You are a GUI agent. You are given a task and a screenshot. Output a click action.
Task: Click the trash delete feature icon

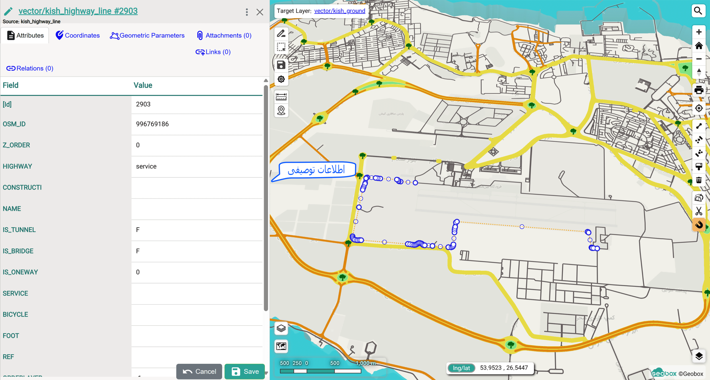tap(699, 180)
